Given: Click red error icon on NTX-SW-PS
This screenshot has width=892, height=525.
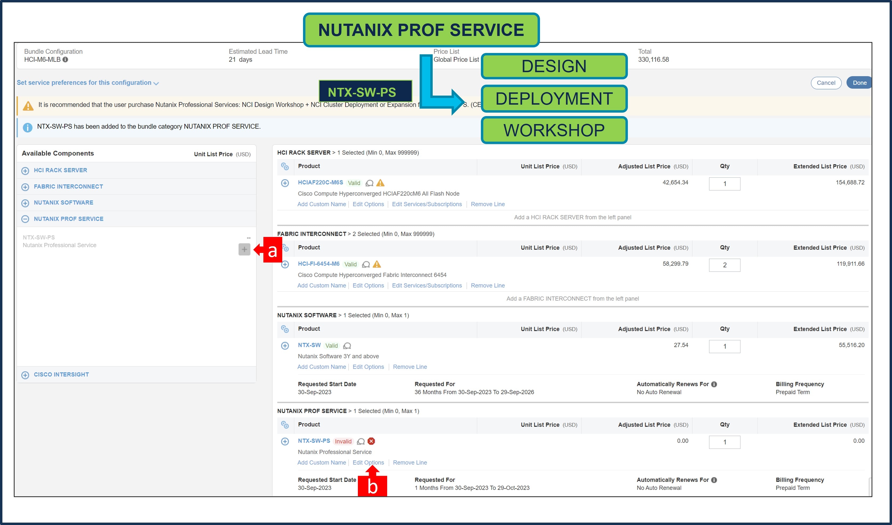Looking at the screenshot, I should (371, 441).
